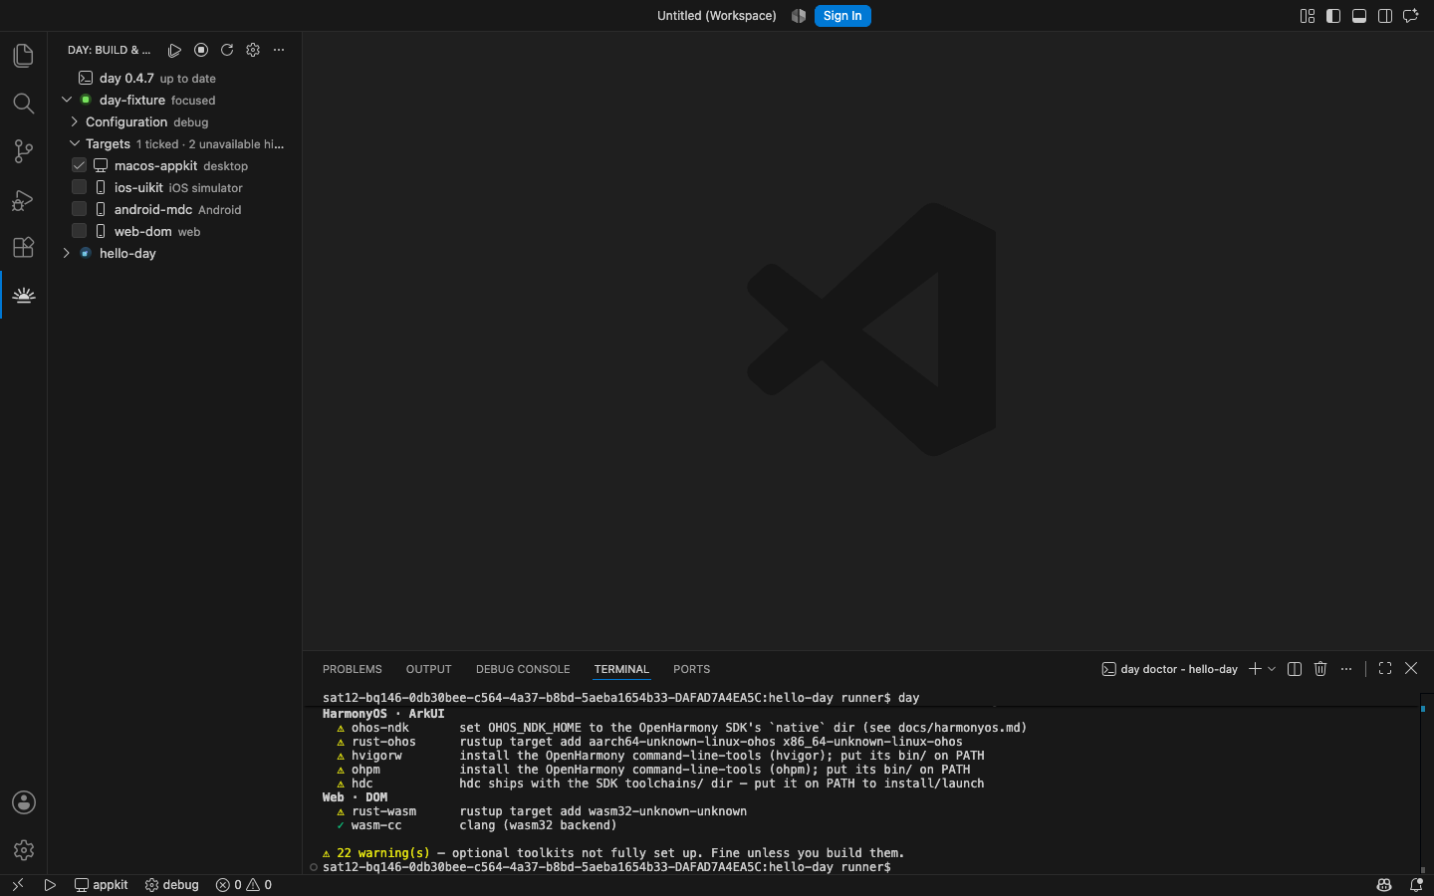Toggle the primary side bar visibility
Viewport: 1434px width, 896px height.
(1333, 16)
